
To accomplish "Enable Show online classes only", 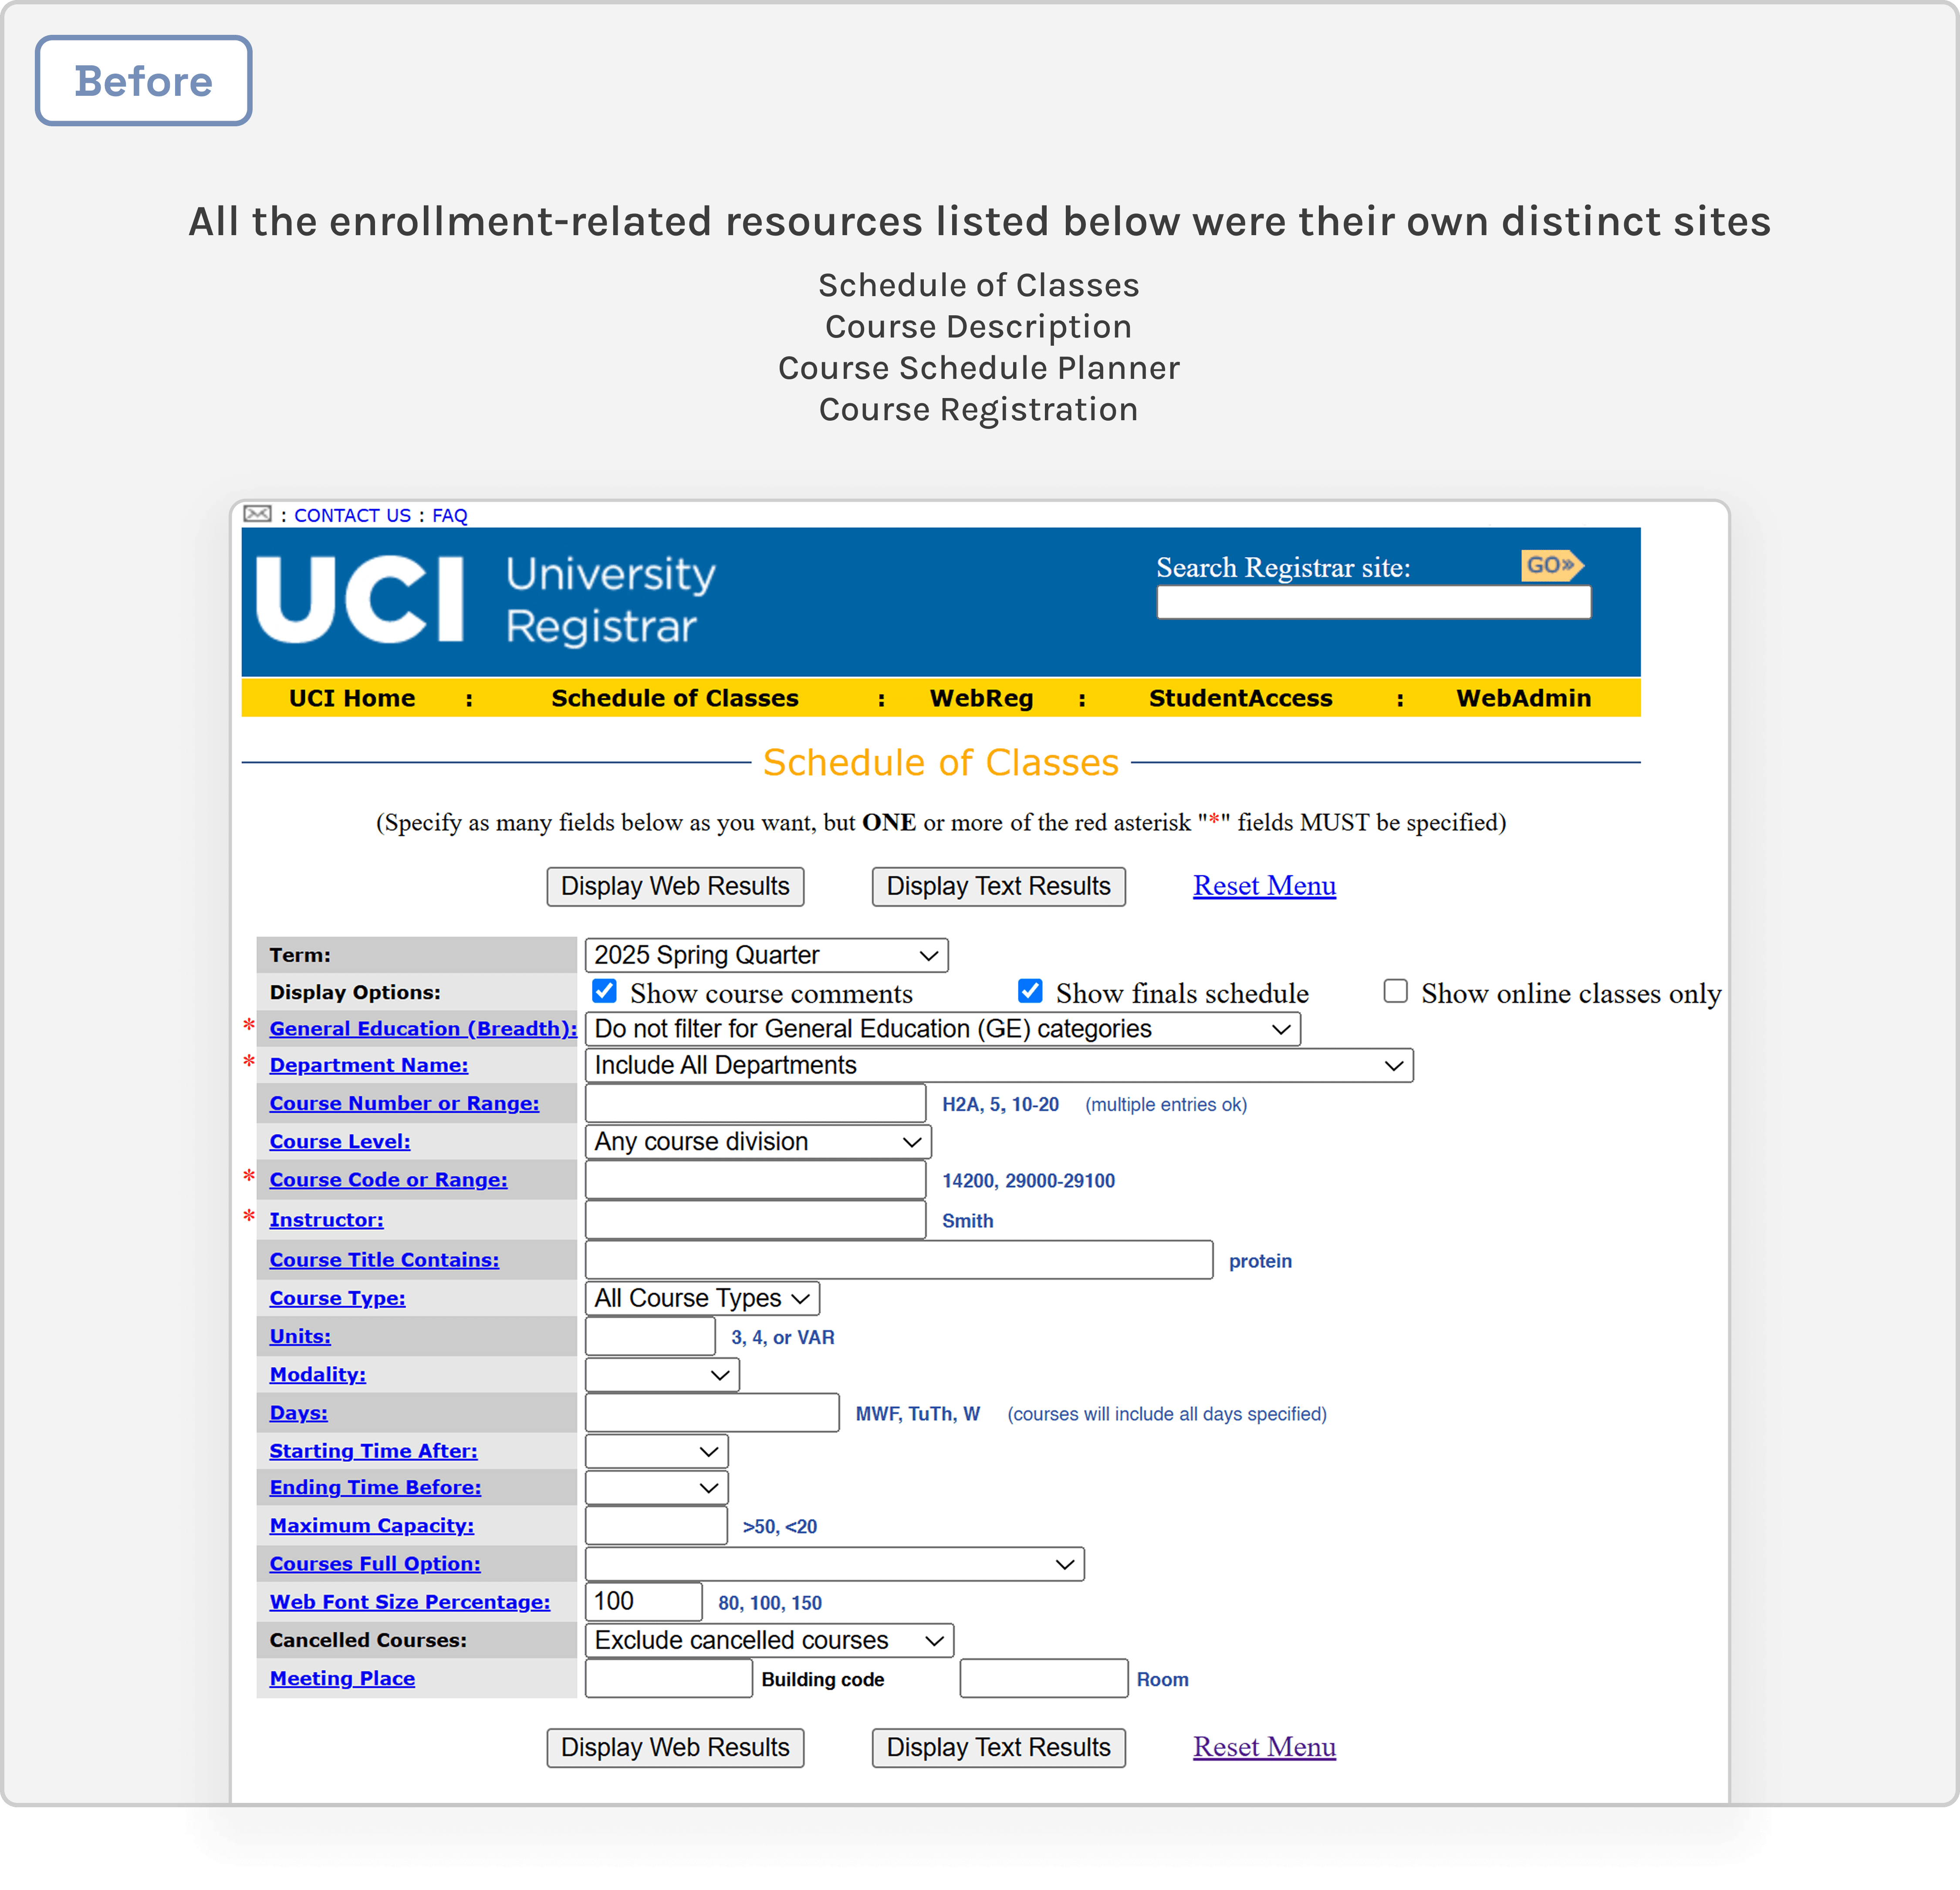I will [x=1395, y=991].
